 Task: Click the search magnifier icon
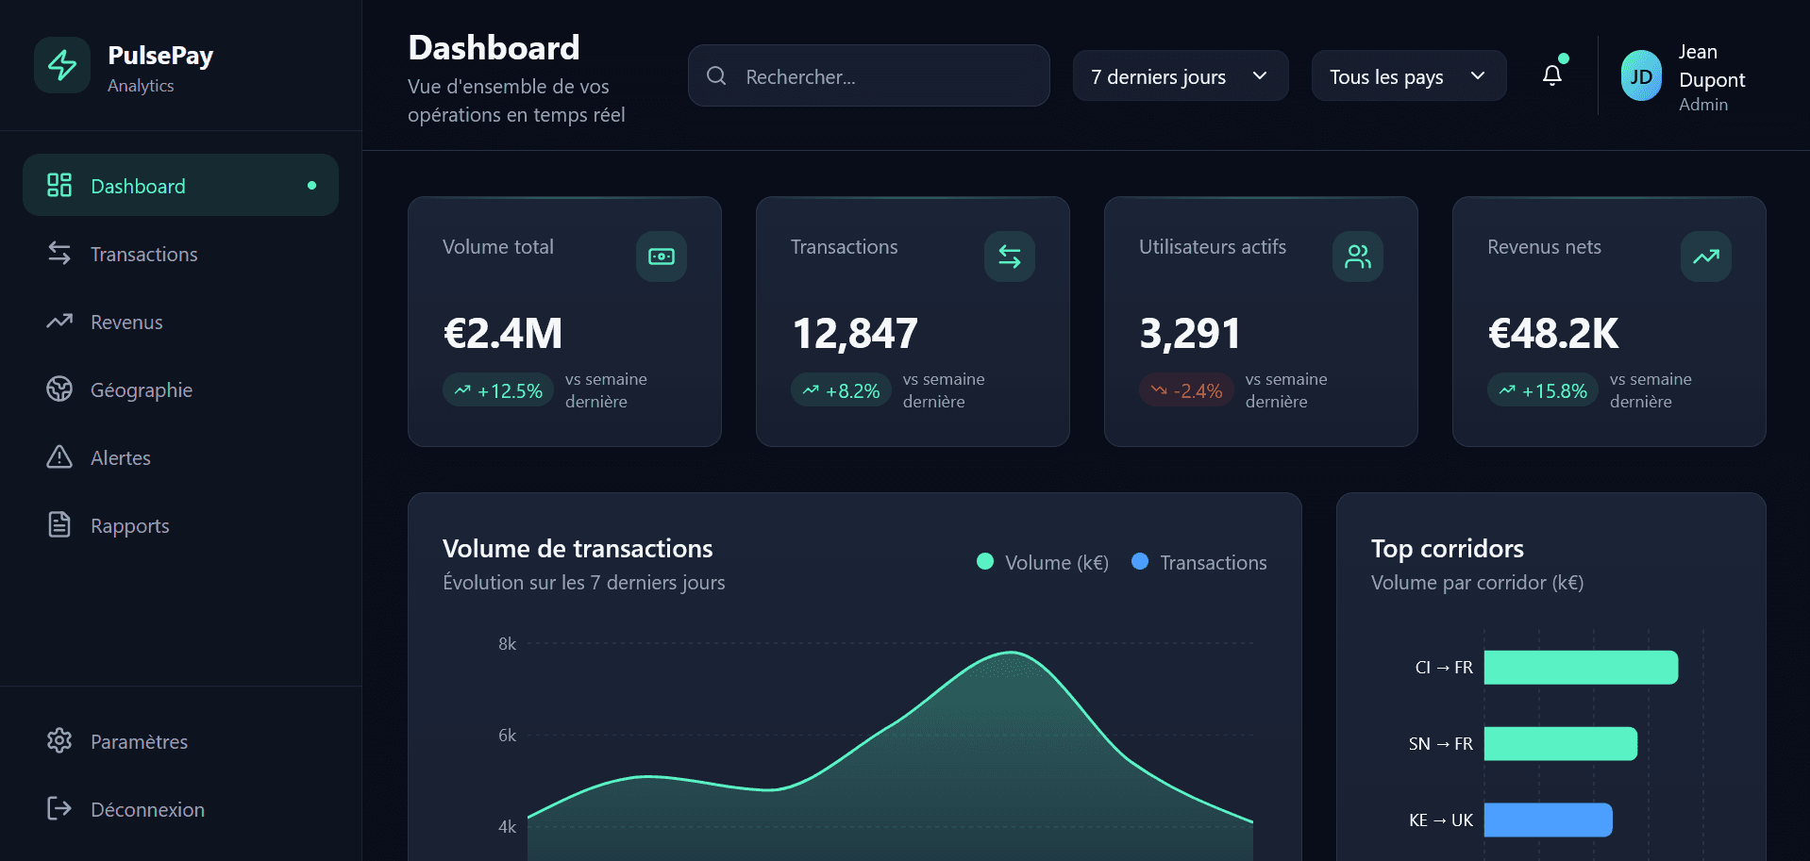(x=716, y=75)
